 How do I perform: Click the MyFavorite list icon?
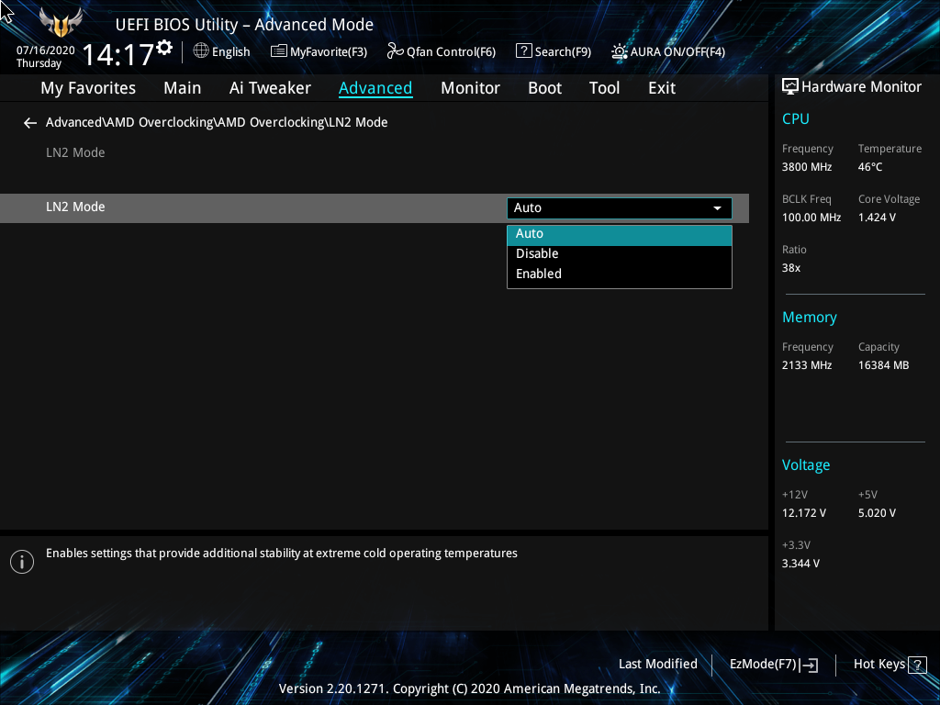click(x=278, y=51)
